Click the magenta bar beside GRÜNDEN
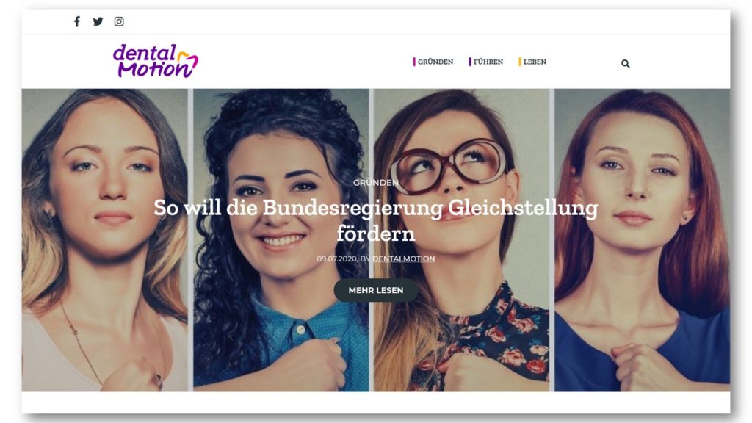The width and height of the screenshot is (752, 423). [x=414, y=62]
